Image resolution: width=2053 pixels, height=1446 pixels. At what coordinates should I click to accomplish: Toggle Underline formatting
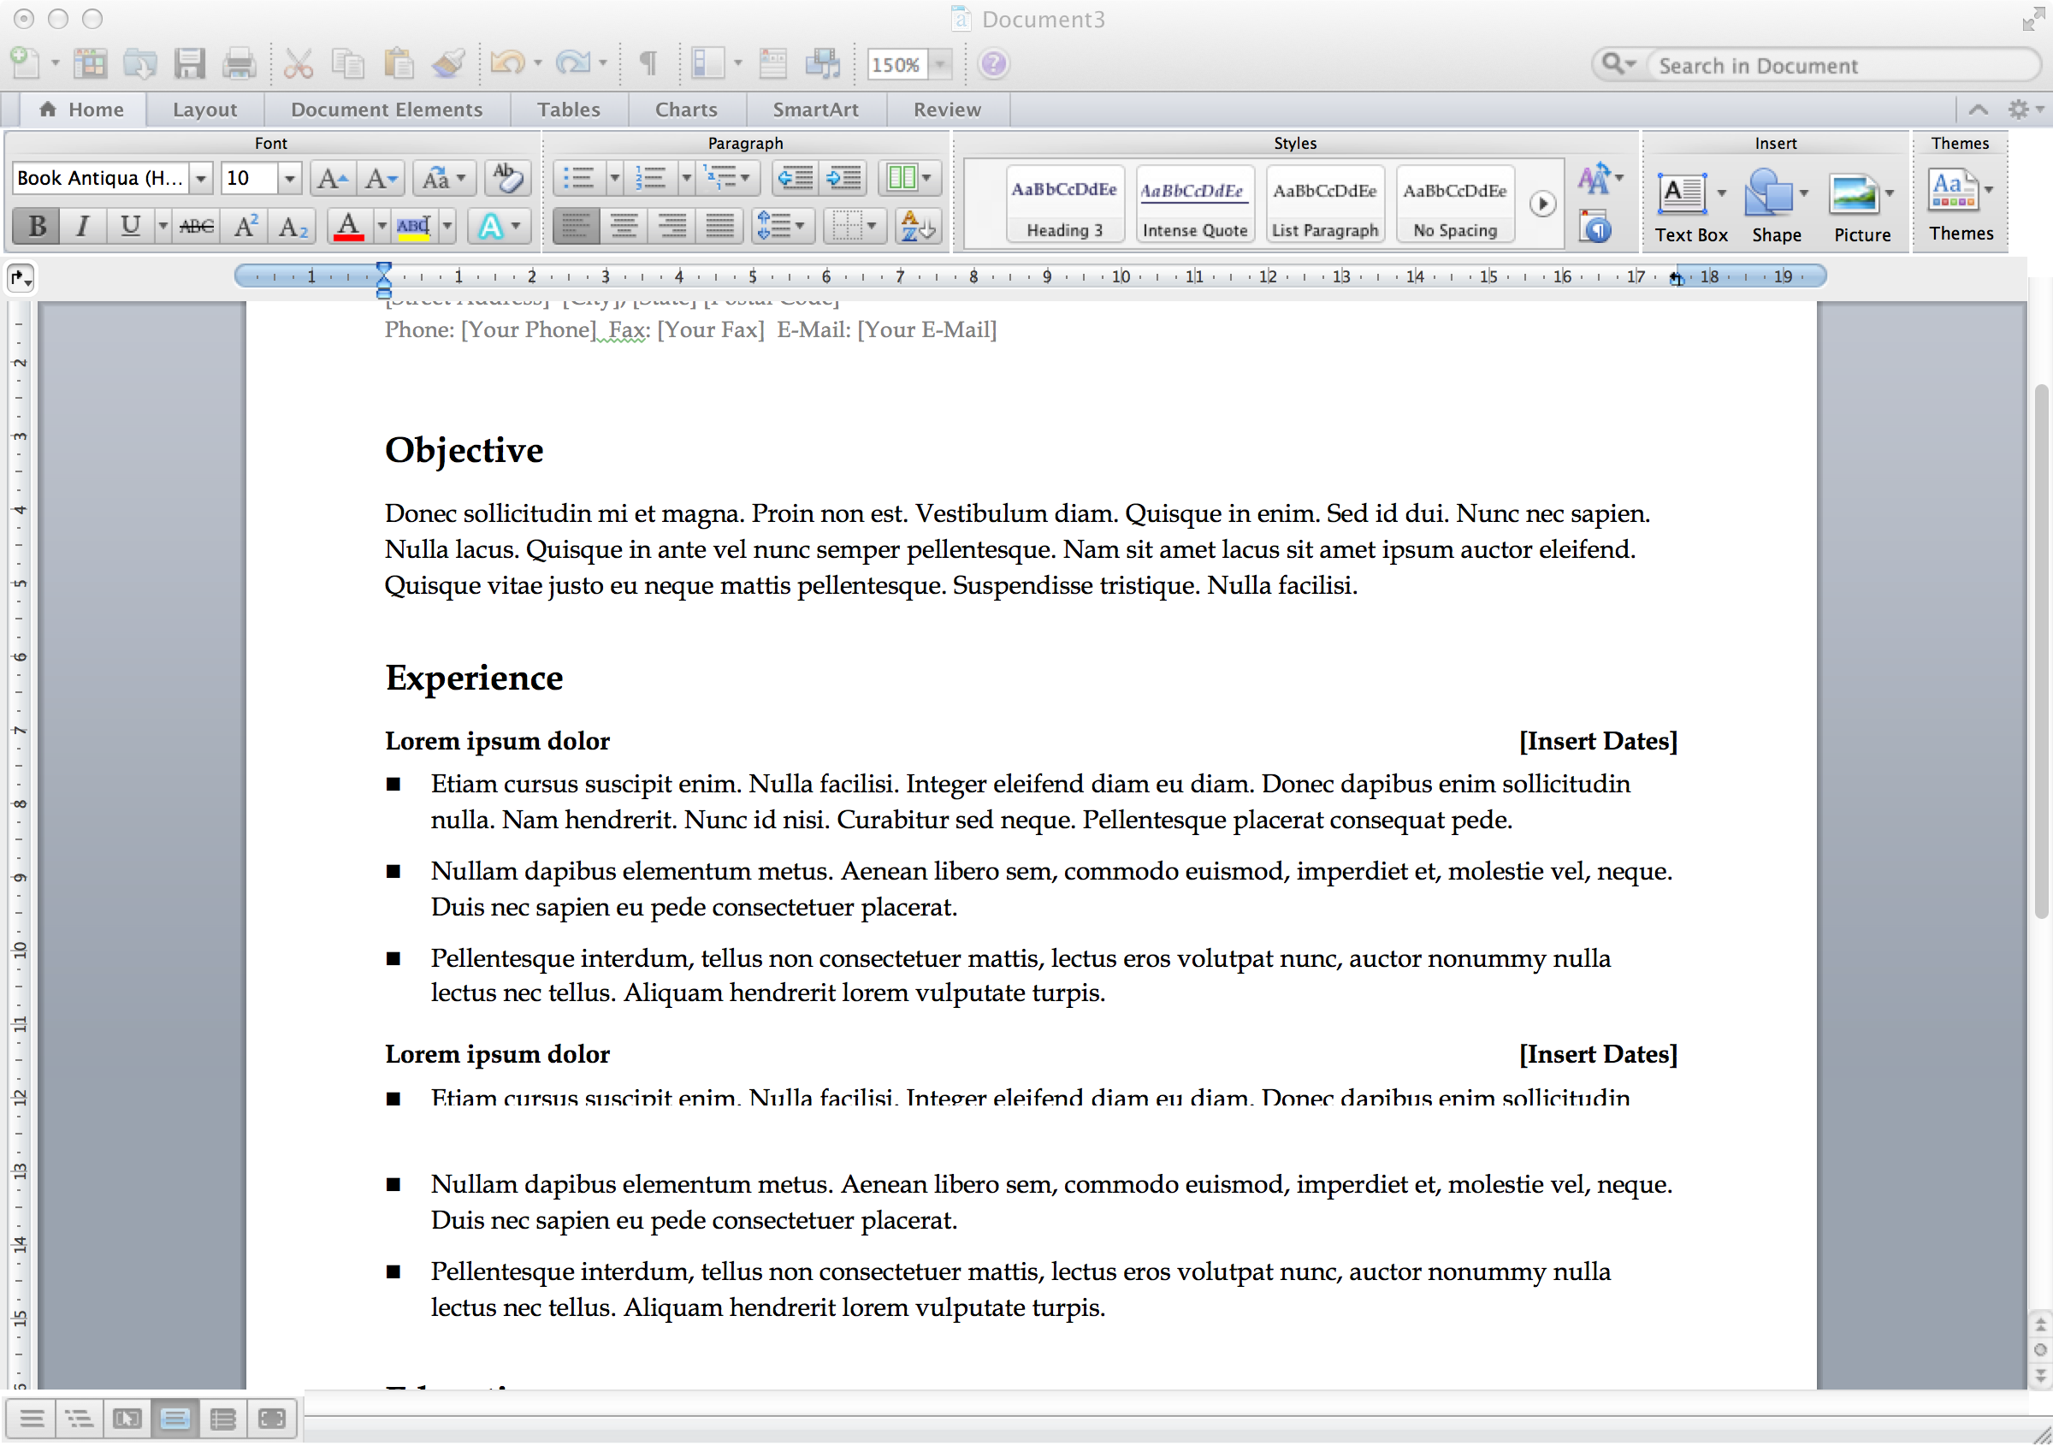[x=131, y=226]
